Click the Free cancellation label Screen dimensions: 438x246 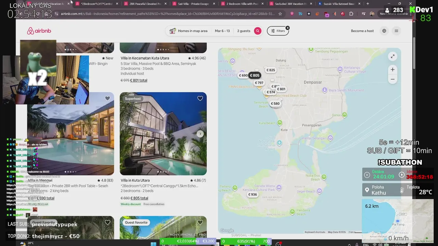(154, 204)
